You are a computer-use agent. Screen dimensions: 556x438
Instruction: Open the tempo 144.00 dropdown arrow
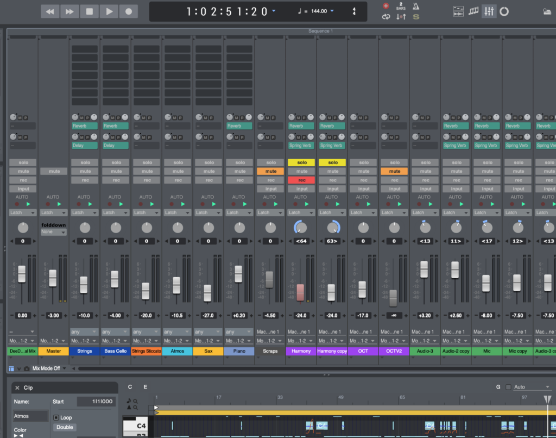click(332, 11)
